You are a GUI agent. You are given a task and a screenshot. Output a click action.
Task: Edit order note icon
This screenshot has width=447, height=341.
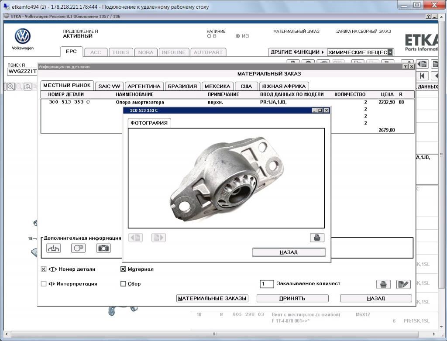click(403, 284)
